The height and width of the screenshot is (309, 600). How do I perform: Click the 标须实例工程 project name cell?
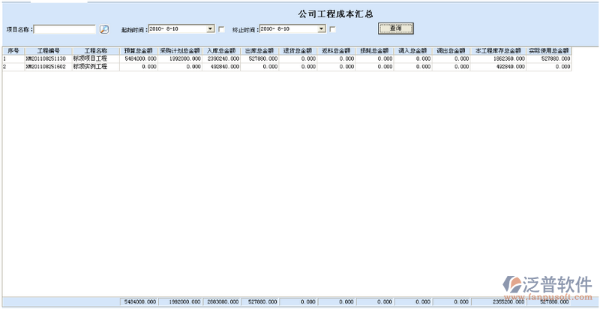coord(91,66)
